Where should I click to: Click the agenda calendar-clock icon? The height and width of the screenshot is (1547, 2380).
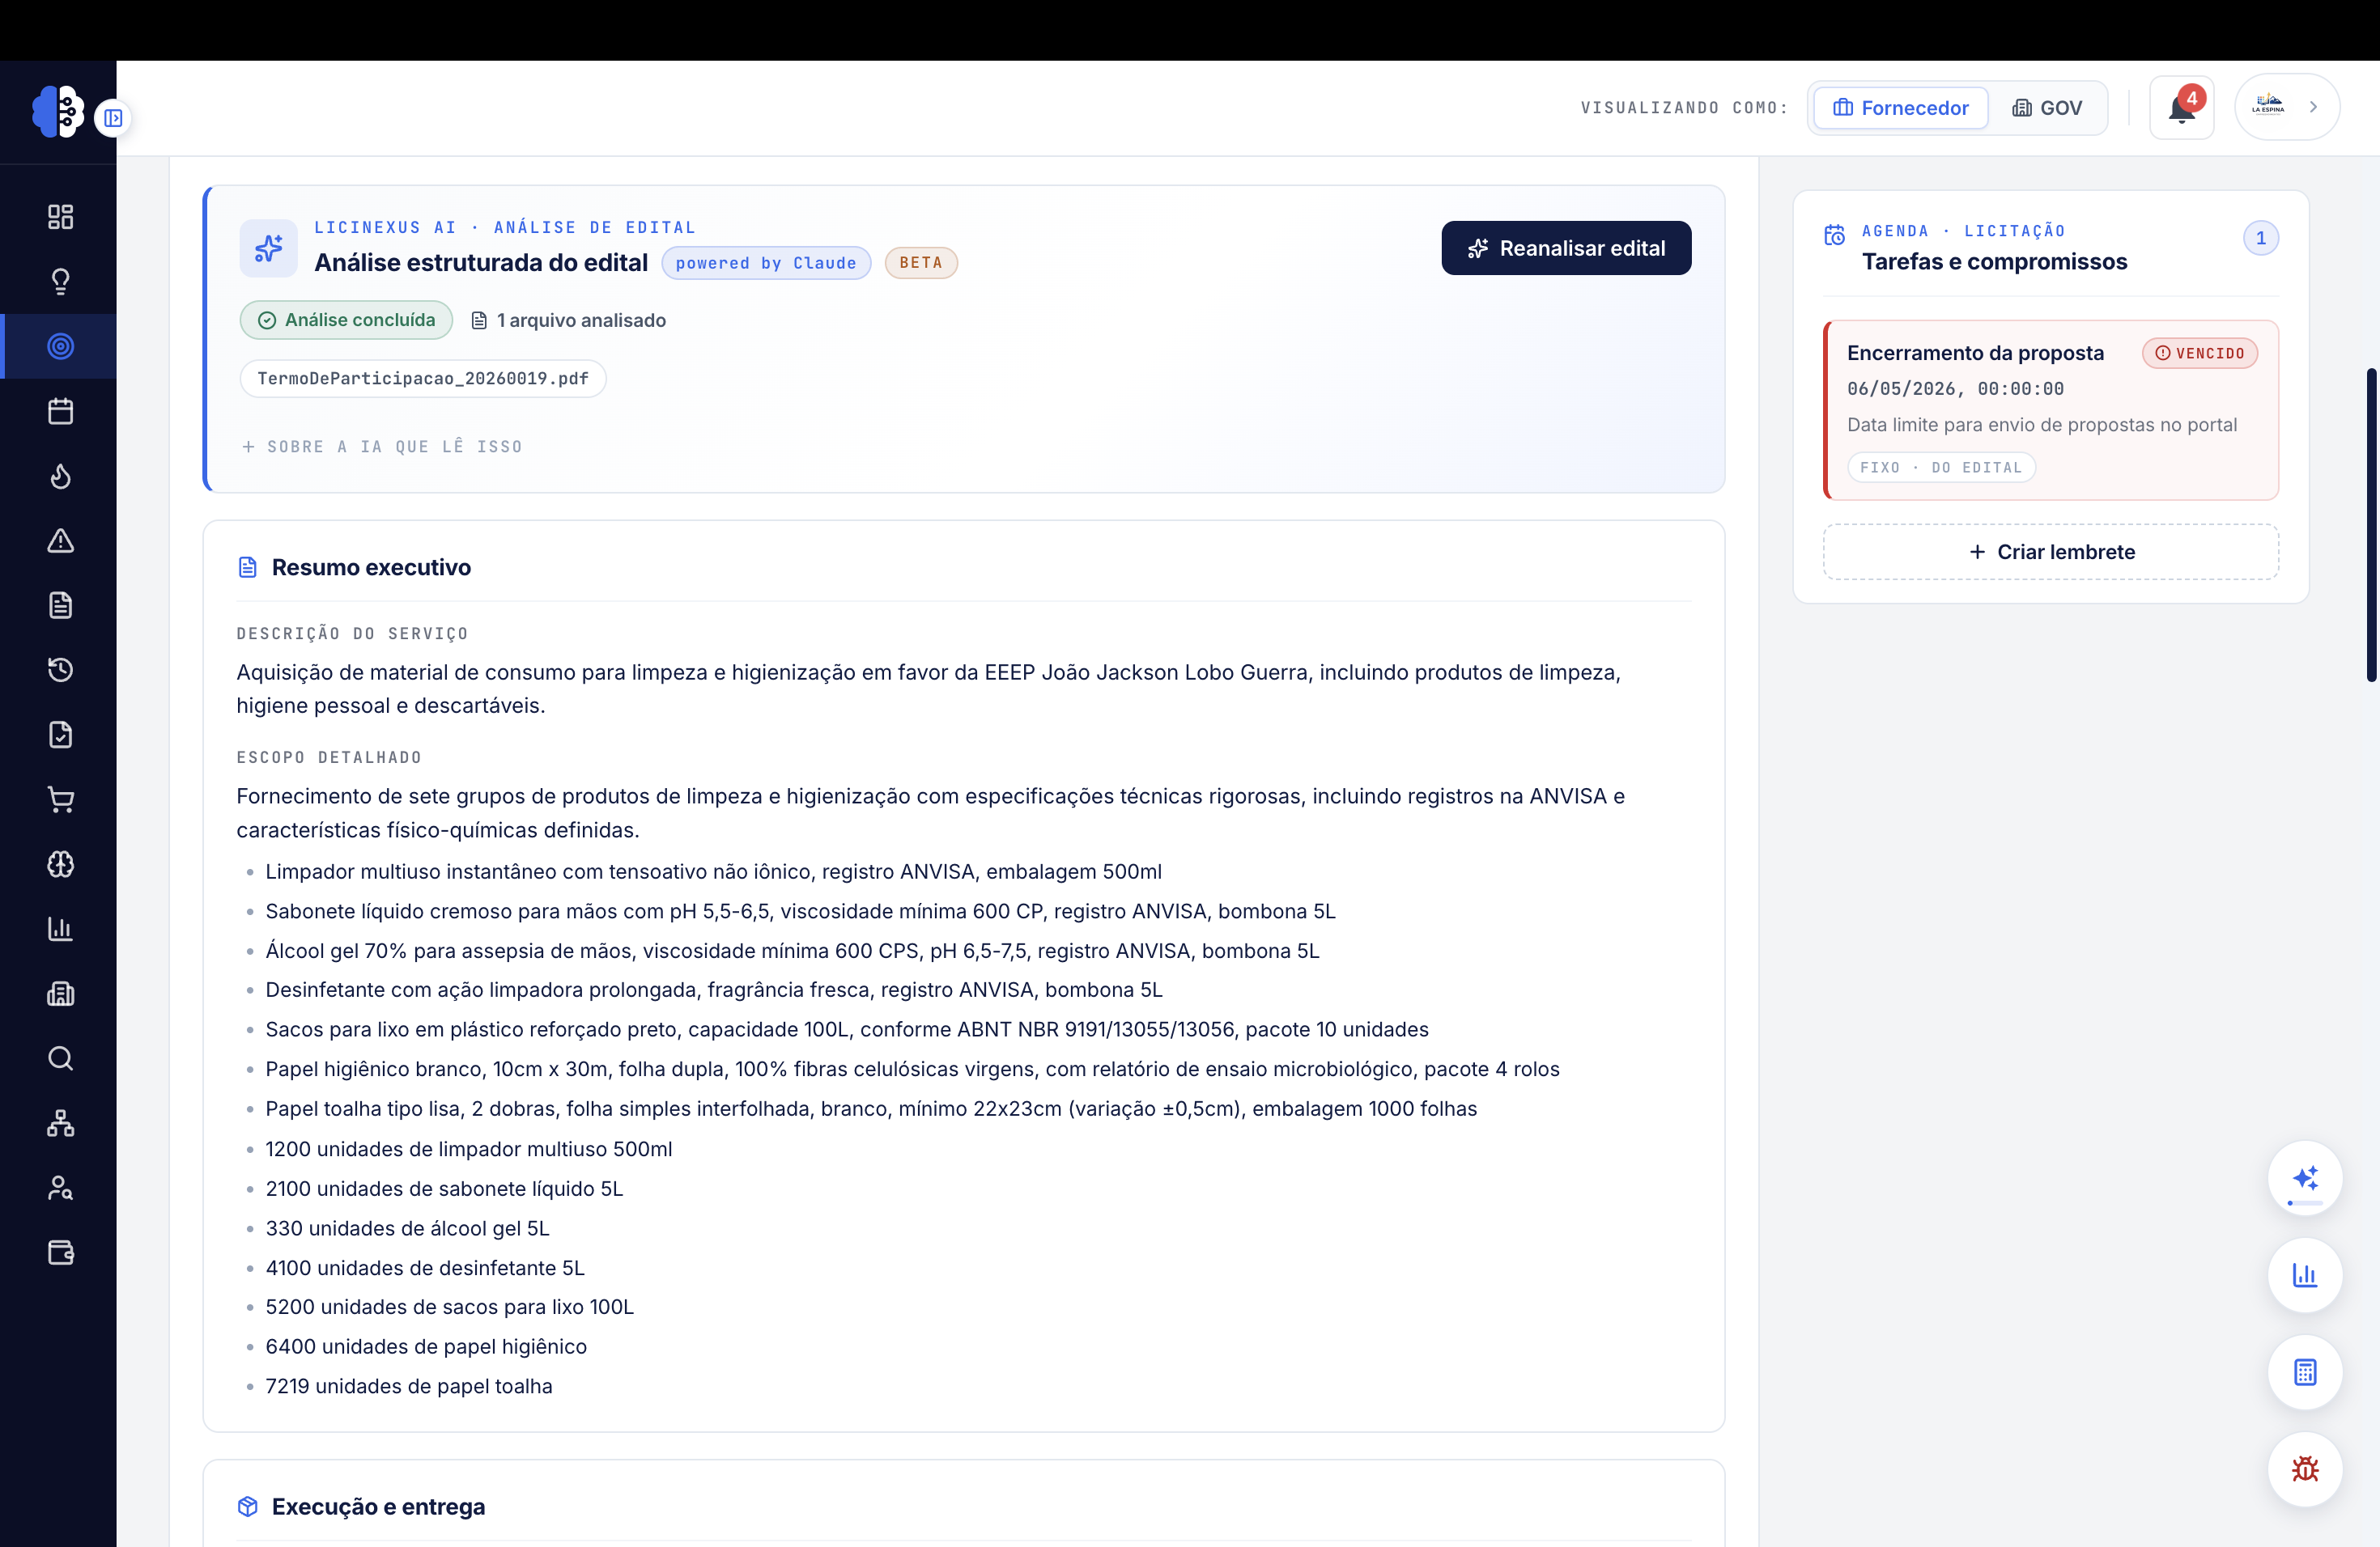tap(1835, 235)
